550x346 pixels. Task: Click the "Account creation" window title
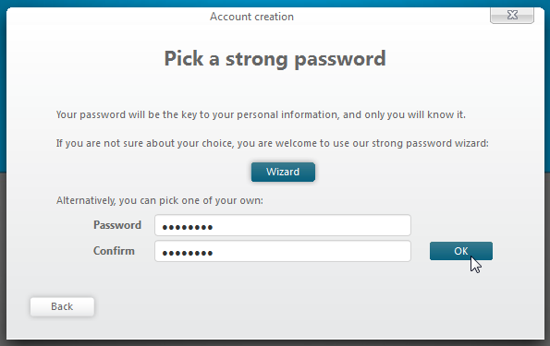pos(251,17)
